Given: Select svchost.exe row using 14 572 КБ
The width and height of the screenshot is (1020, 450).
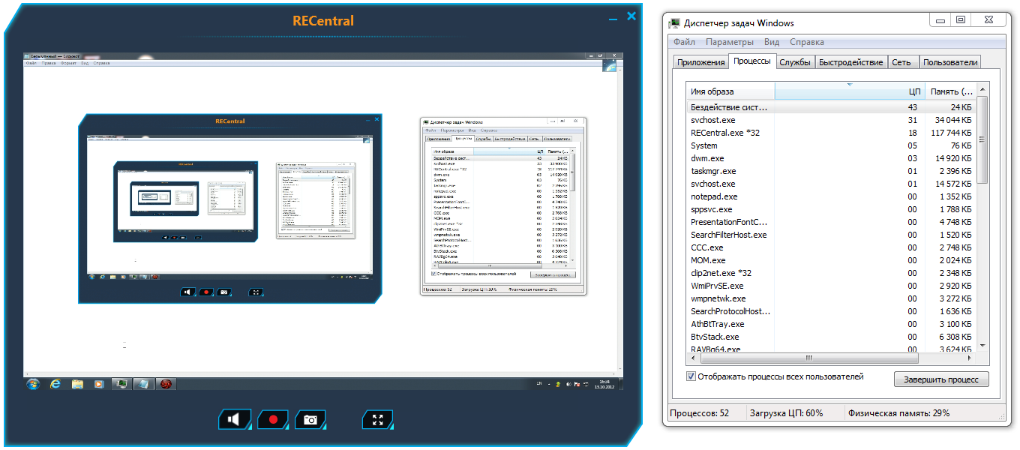Looking at the screenshot, I should (x=832, y=184).
